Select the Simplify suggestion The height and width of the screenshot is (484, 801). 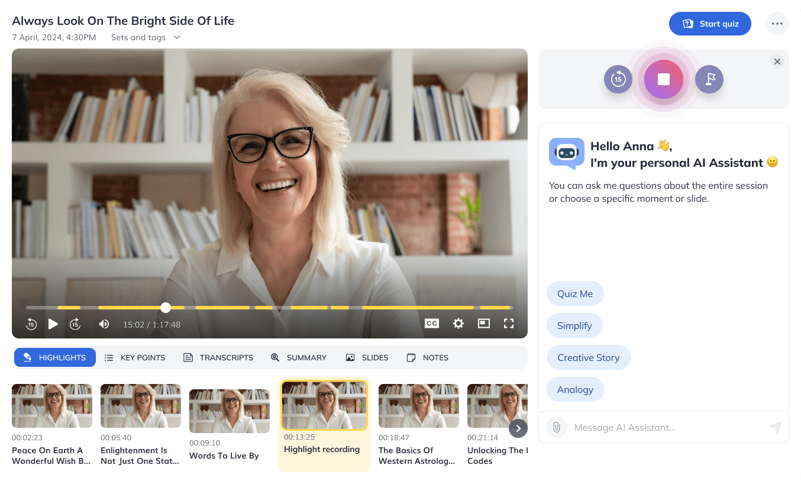coord(574,326)
